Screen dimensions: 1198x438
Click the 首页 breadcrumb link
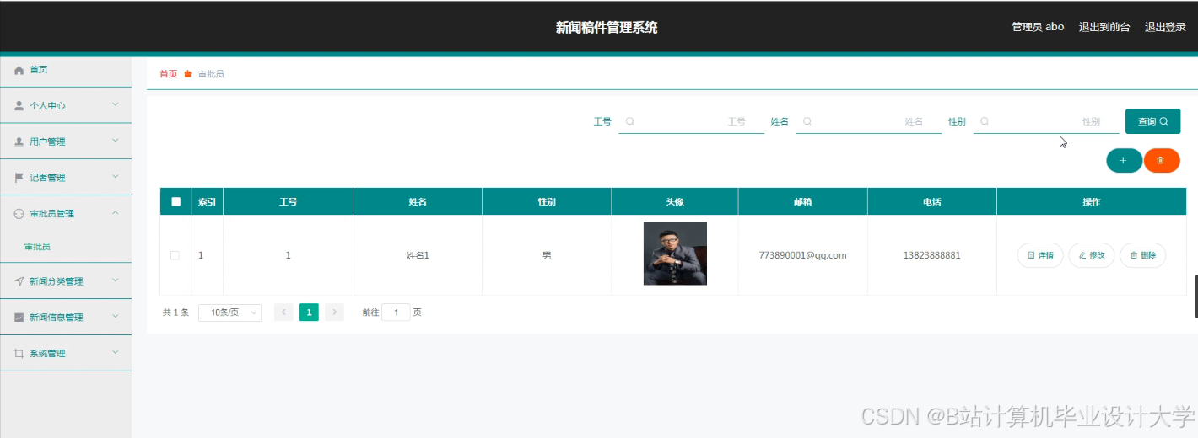coord(169,74)
